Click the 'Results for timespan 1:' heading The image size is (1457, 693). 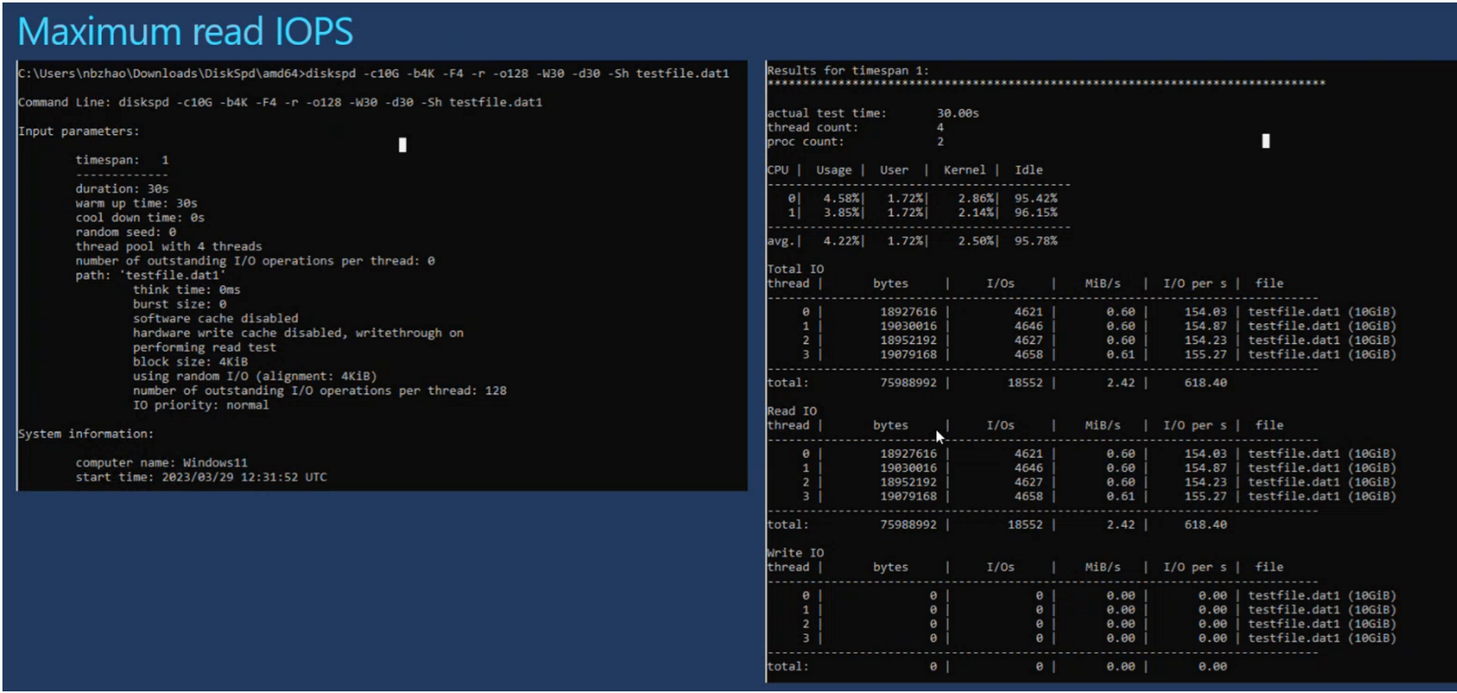pyautogui.click(x=848, y=70)
